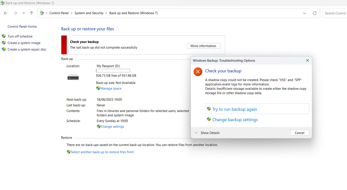Select Control Panel breadcrumb
This screenshot has height=190, width=347.
click(x=59, y=13)
